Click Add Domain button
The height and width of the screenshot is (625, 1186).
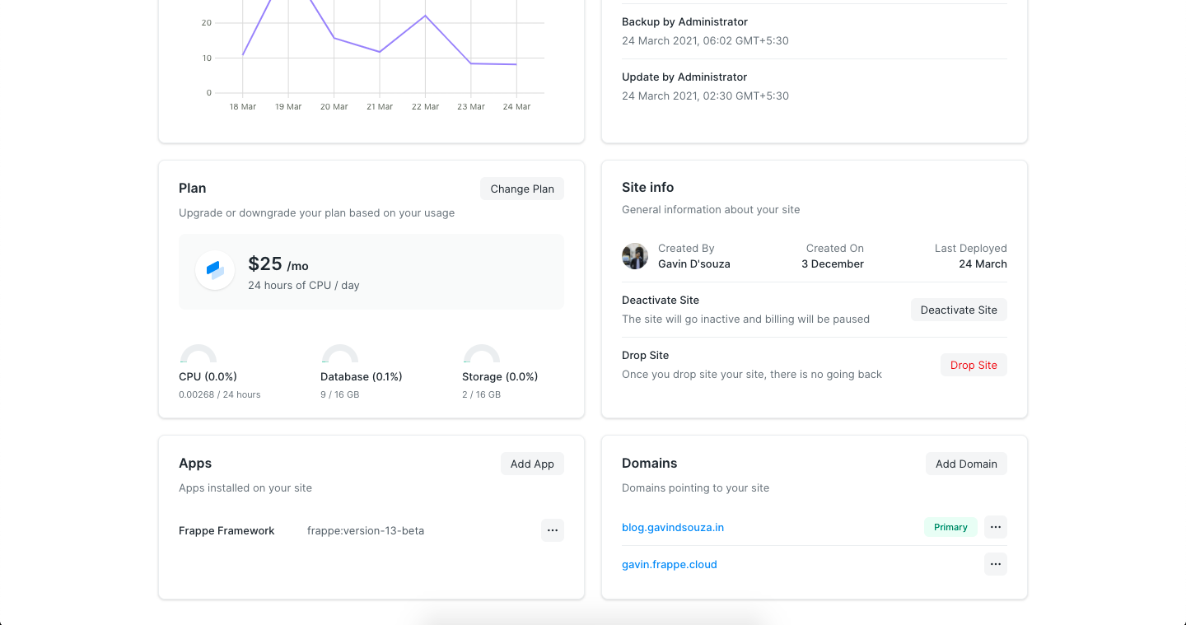(965, 464)
